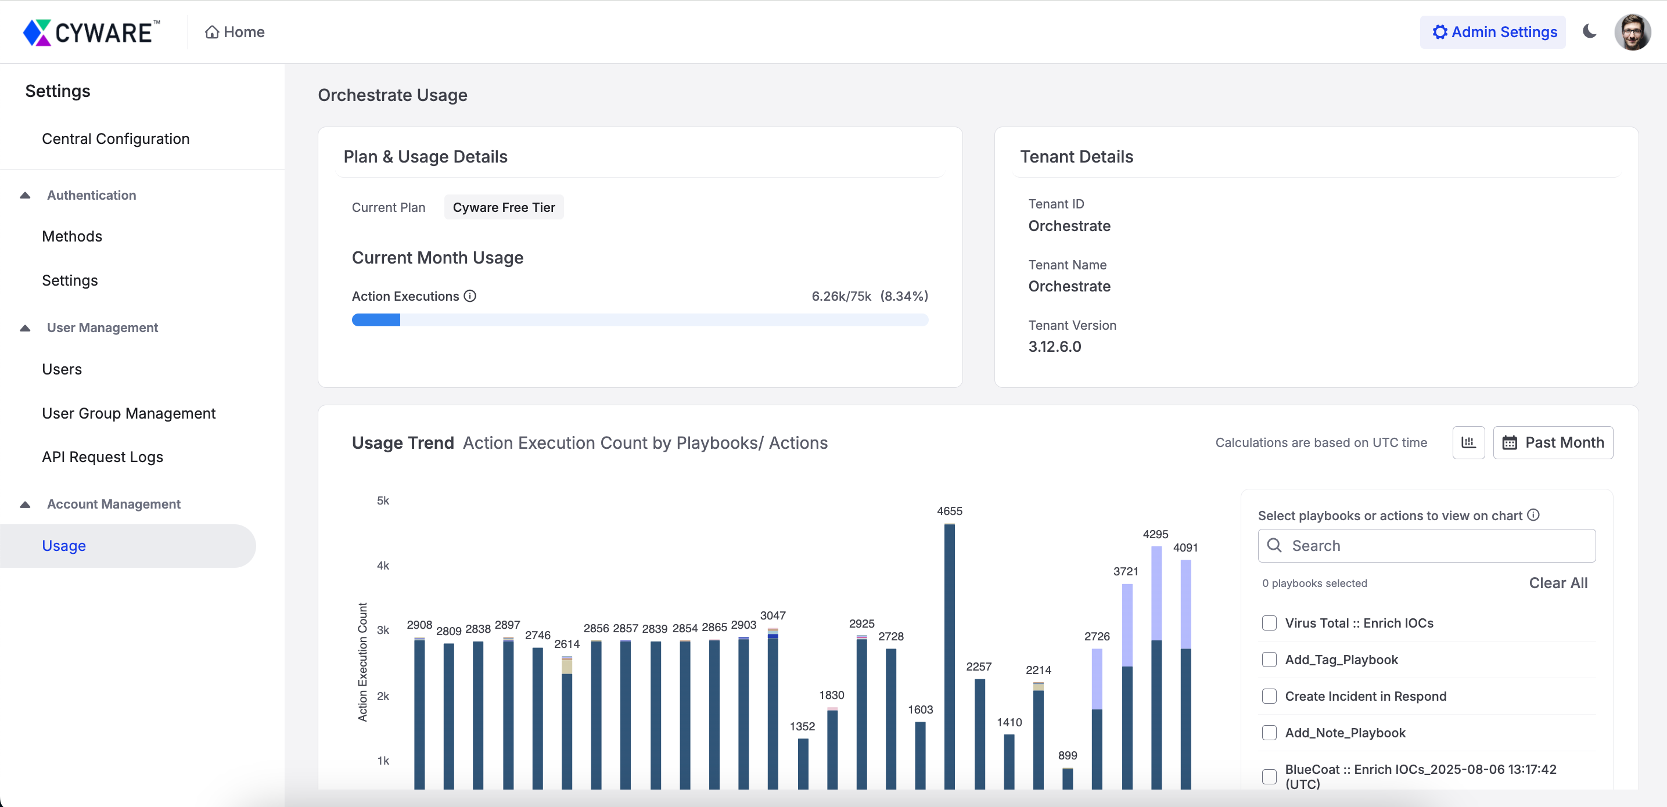This screenshot has height=807, width=1667.
Task: Check Virus Total :: Enrich IOCs checkbox
Action: tap(1269, 624)
